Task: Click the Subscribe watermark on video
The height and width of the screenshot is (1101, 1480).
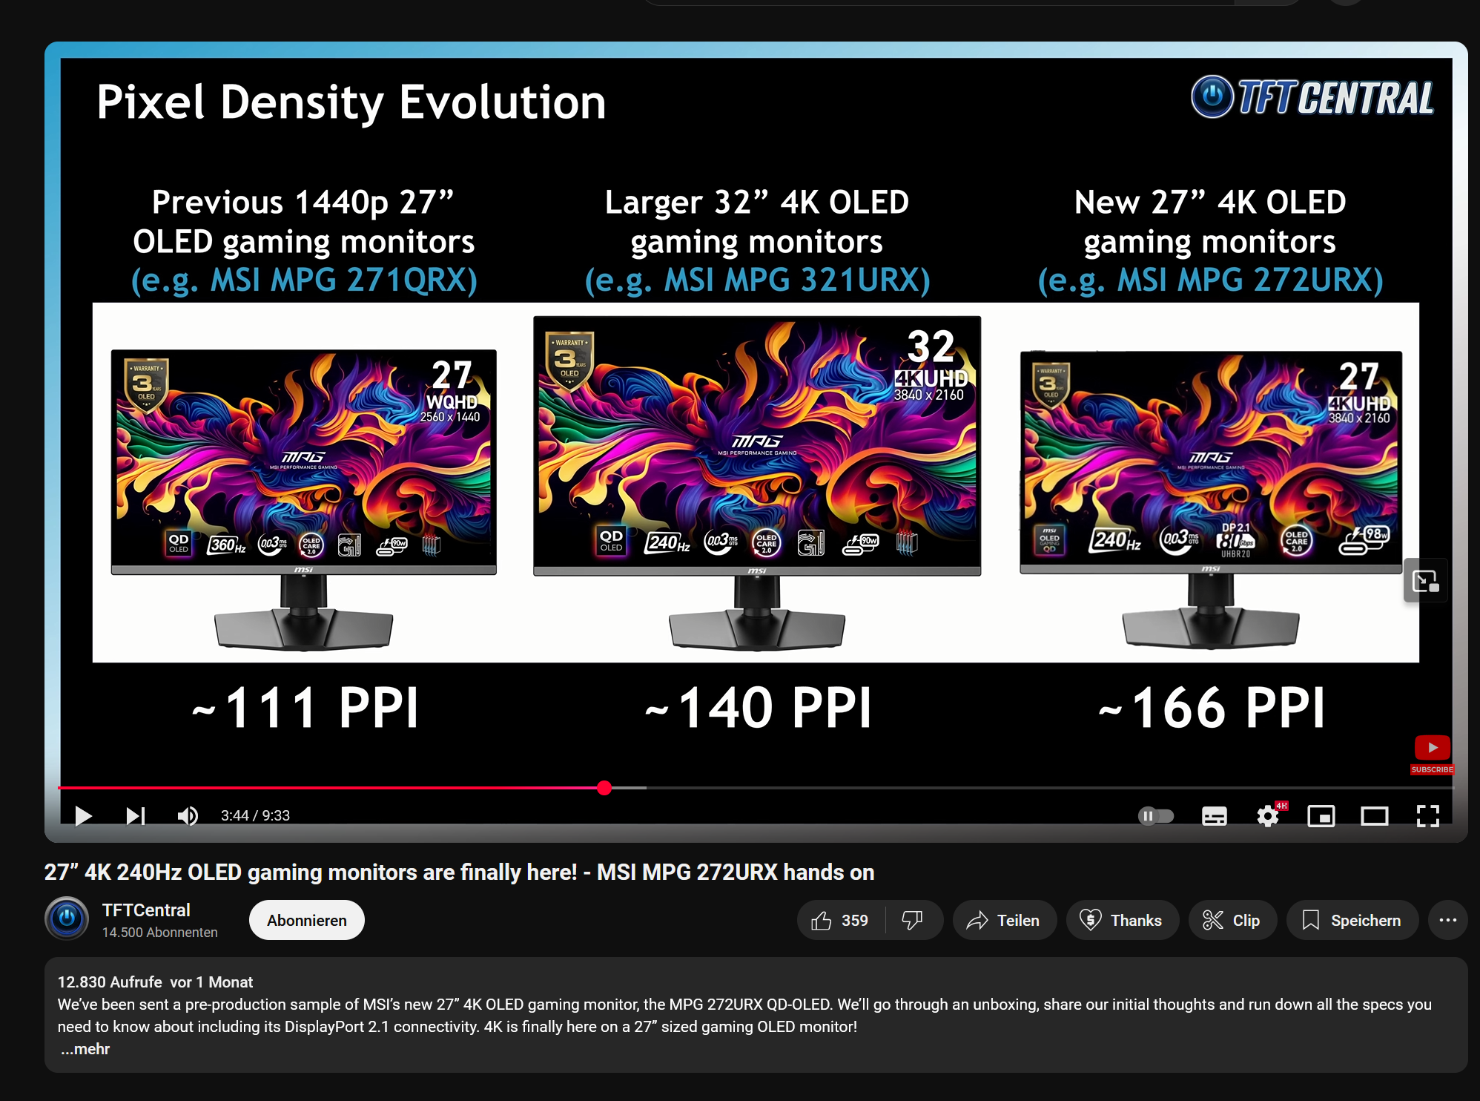Action: tap(1432, 755)
